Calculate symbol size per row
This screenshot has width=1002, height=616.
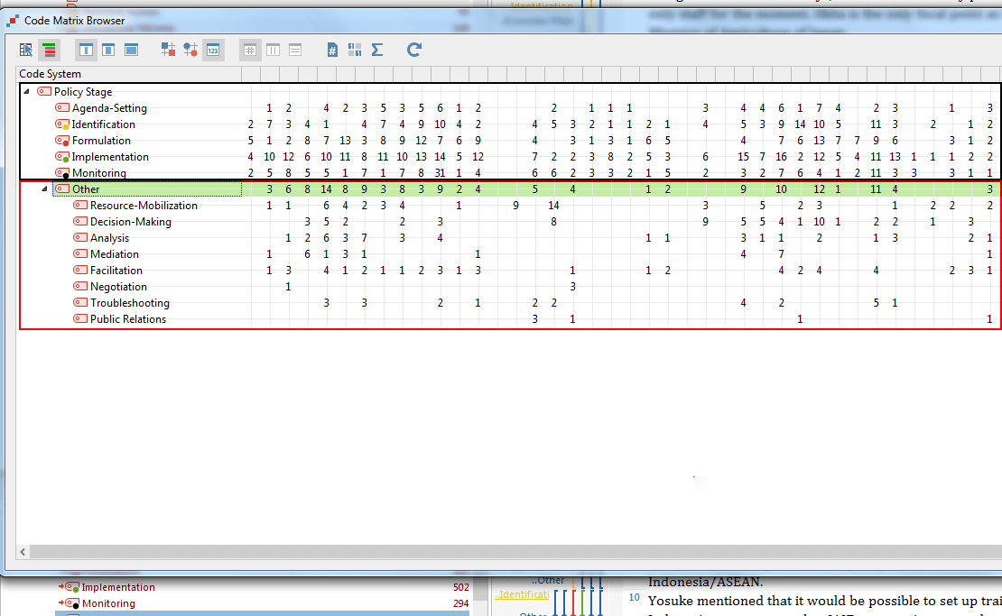tap(295, 50)
